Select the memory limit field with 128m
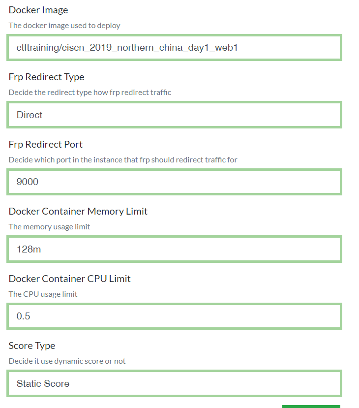359x408 pixels. (174, 249)
